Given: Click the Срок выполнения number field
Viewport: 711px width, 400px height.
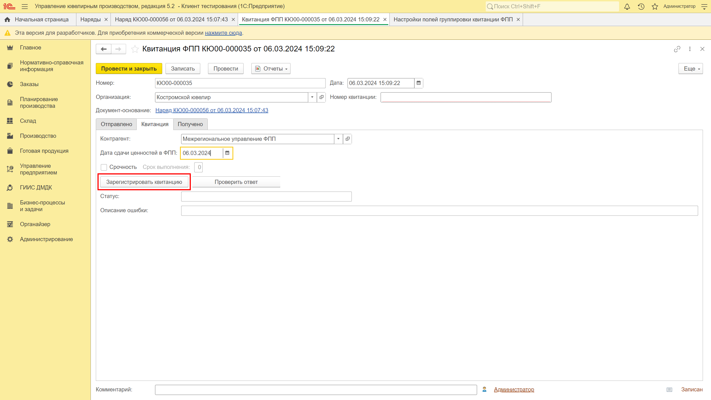Looking at the screenshot, I should click(198, 167).
